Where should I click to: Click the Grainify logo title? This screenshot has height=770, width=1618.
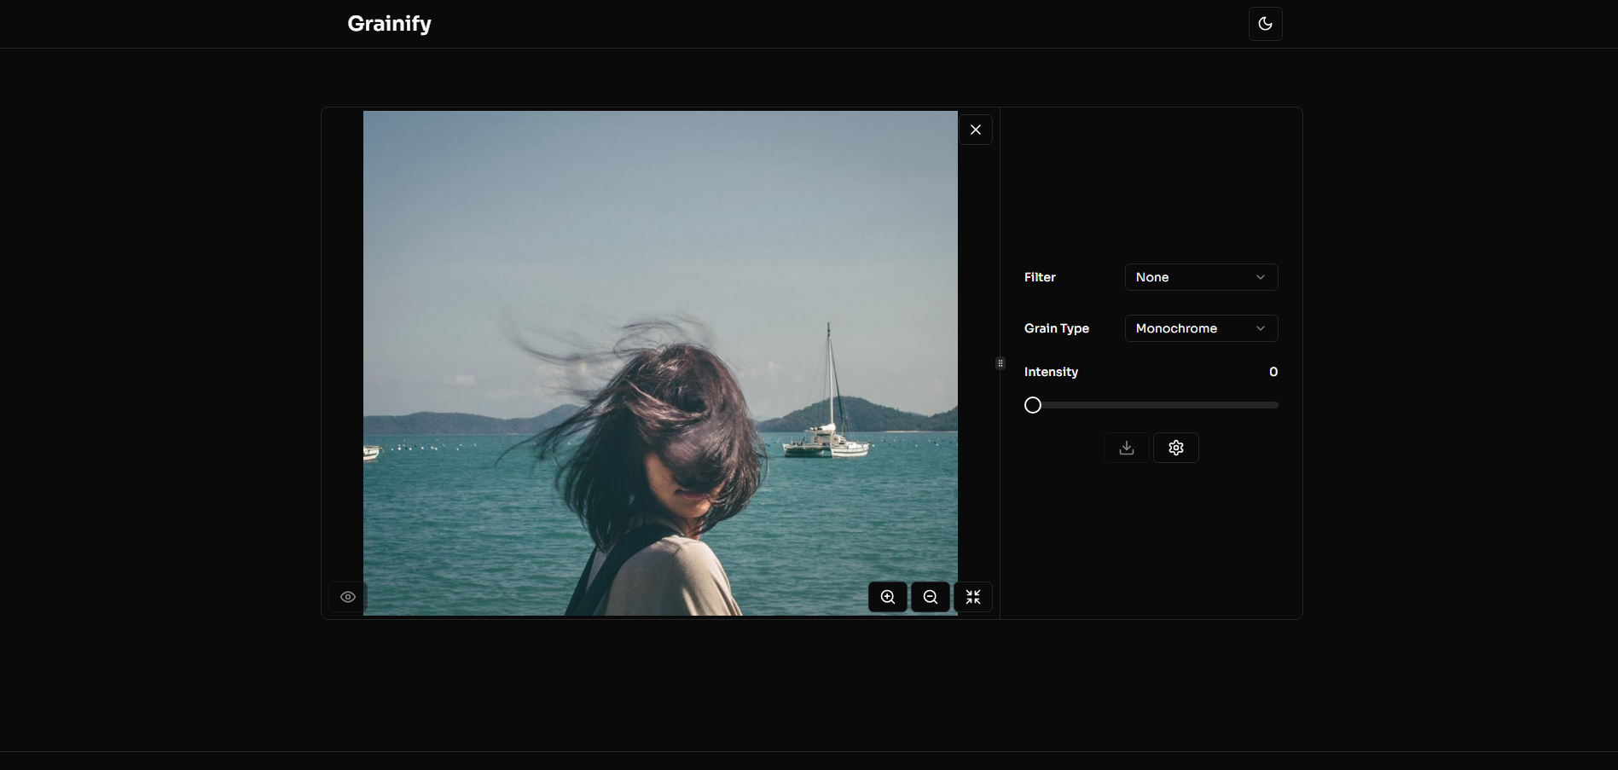point(389,24)
